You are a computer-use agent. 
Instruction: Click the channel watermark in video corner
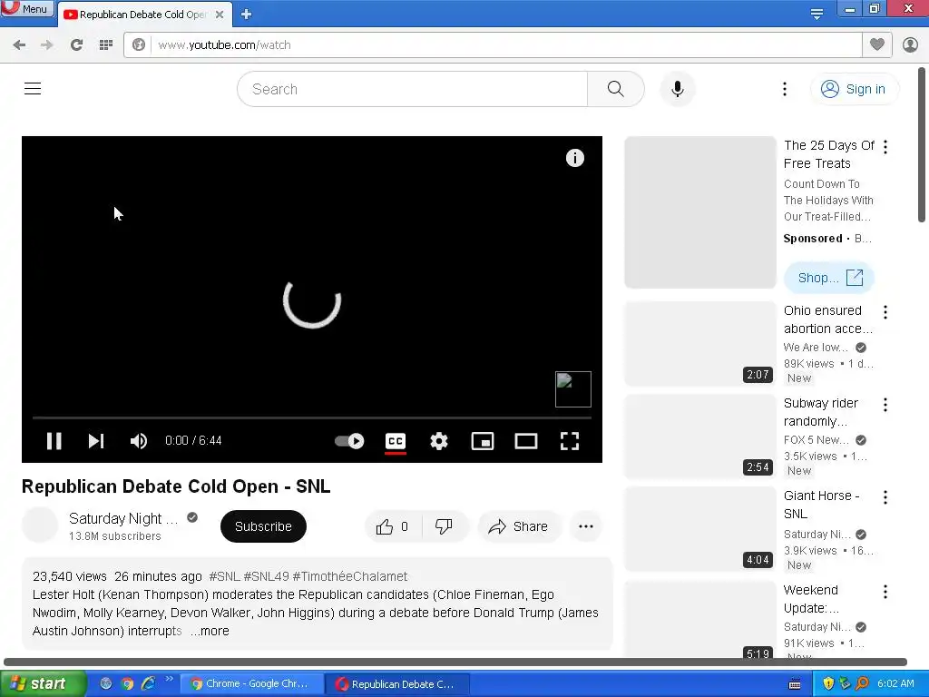pyautogui.click(x=573, y=389)
